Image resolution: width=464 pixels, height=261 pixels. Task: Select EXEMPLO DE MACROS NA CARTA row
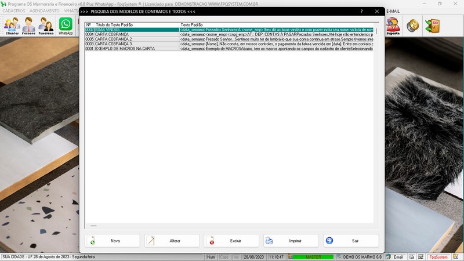tap(229, 49)
